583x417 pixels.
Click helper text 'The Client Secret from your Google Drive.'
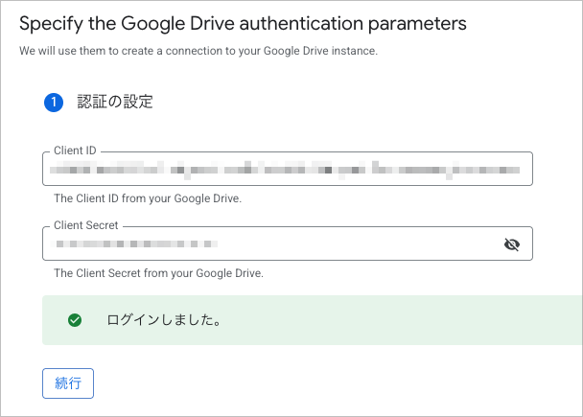(158, 273)
